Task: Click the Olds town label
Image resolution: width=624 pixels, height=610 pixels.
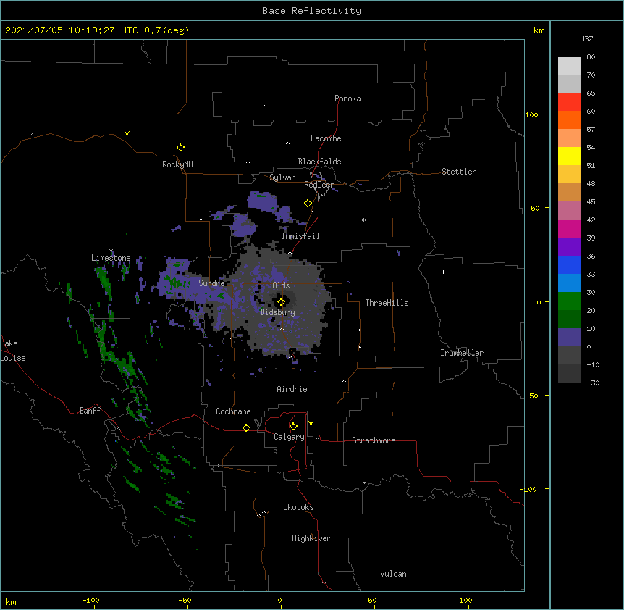Action: [281, 285]
